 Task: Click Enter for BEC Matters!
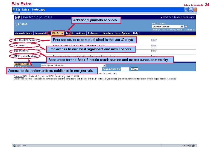tap(154, 51)
